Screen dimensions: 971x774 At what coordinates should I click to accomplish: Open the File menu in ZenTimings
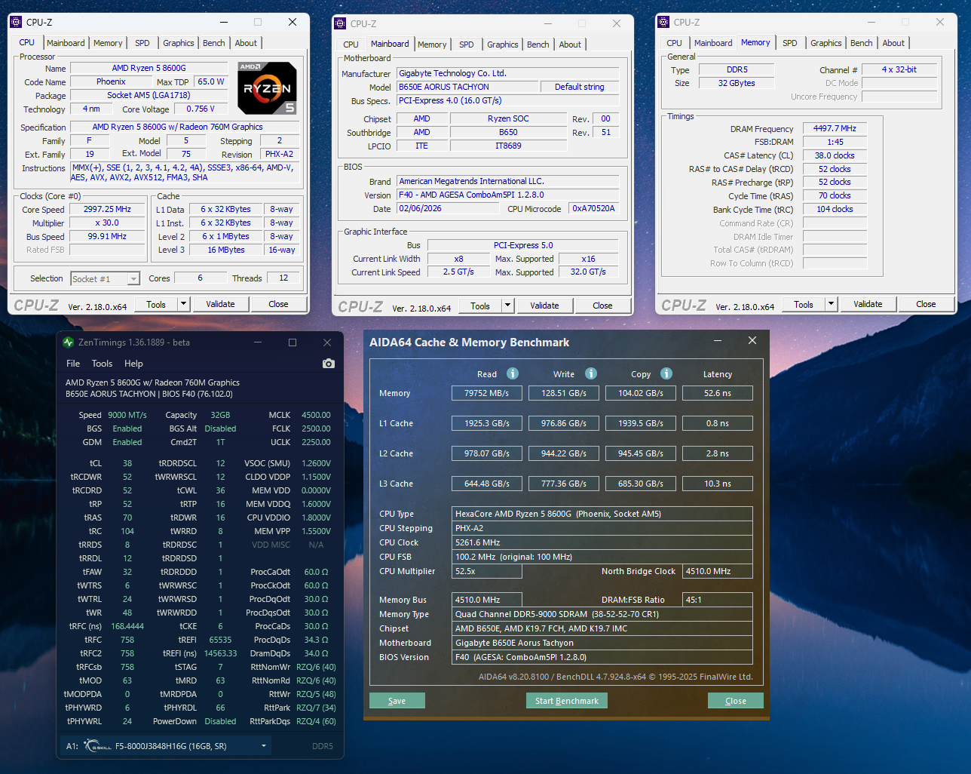point(73,364)
